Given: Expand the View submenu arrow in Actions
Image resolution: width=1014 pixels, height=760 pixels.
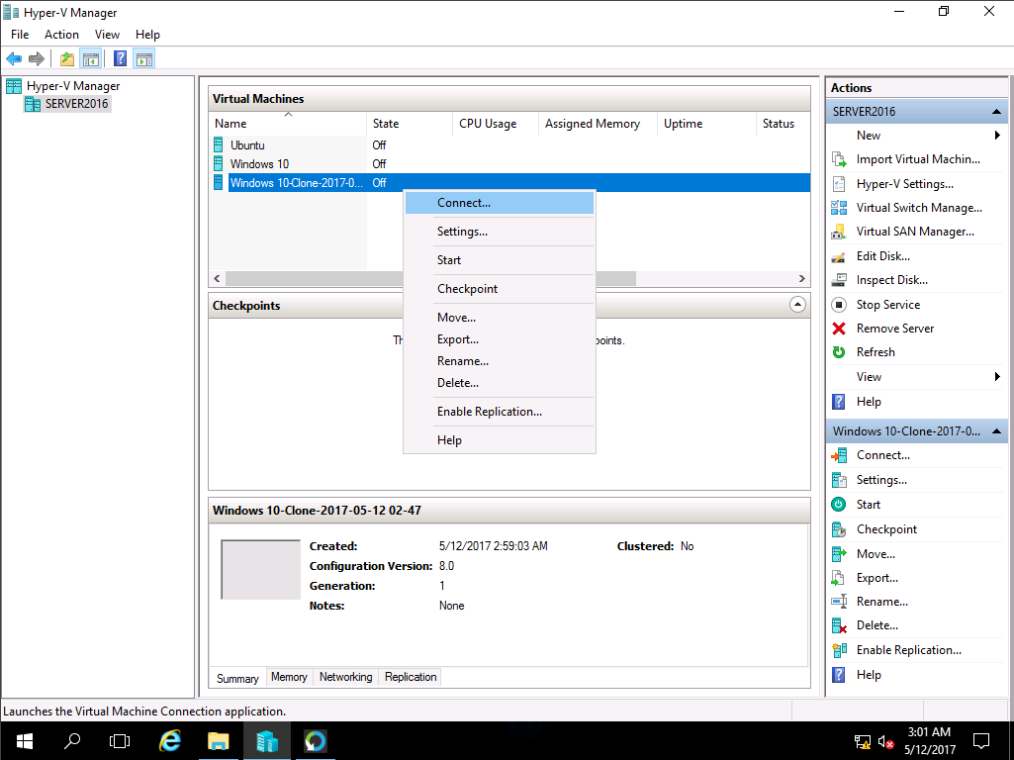Looking at the screenshot, I should pos(997,376).
